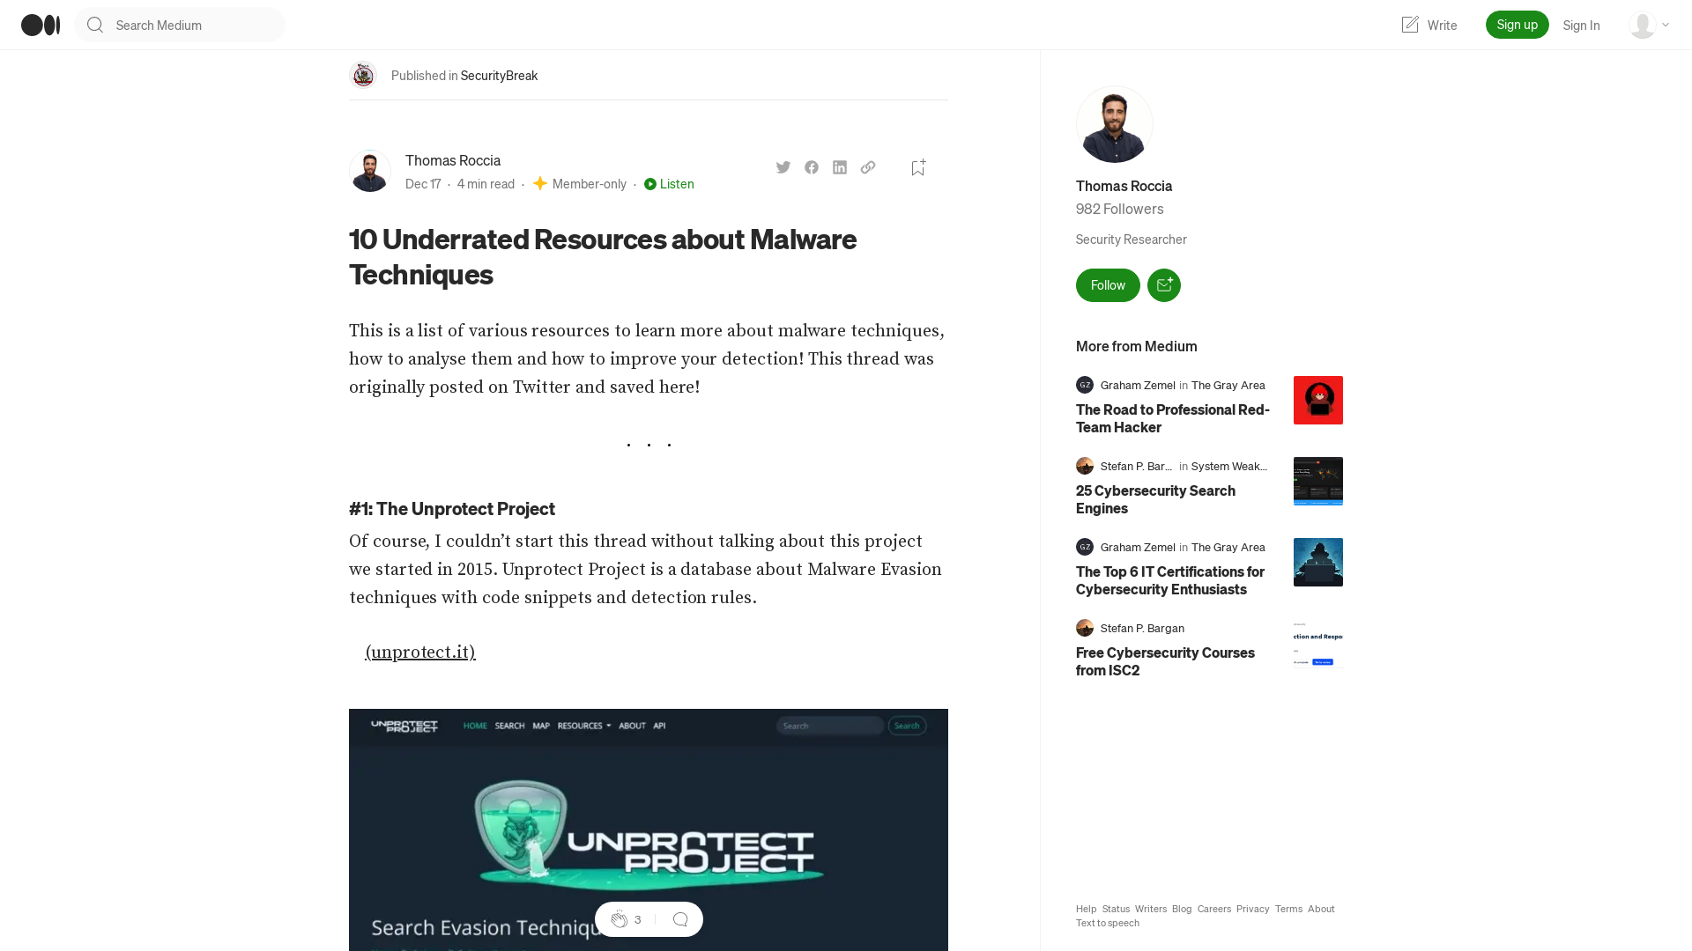Select SecurityBreak publication link

click(x=499, y=74)
